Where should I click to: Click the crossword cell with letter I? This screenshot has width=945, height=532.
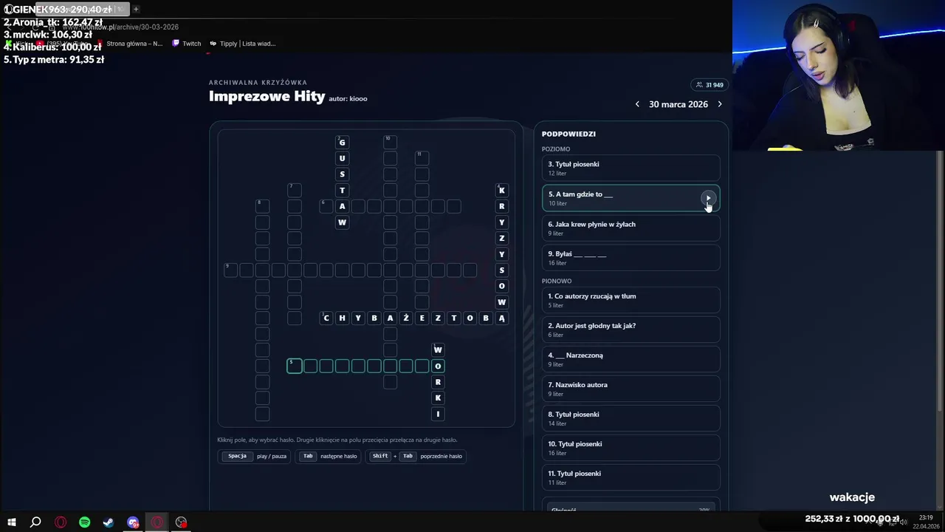point(438,414)
